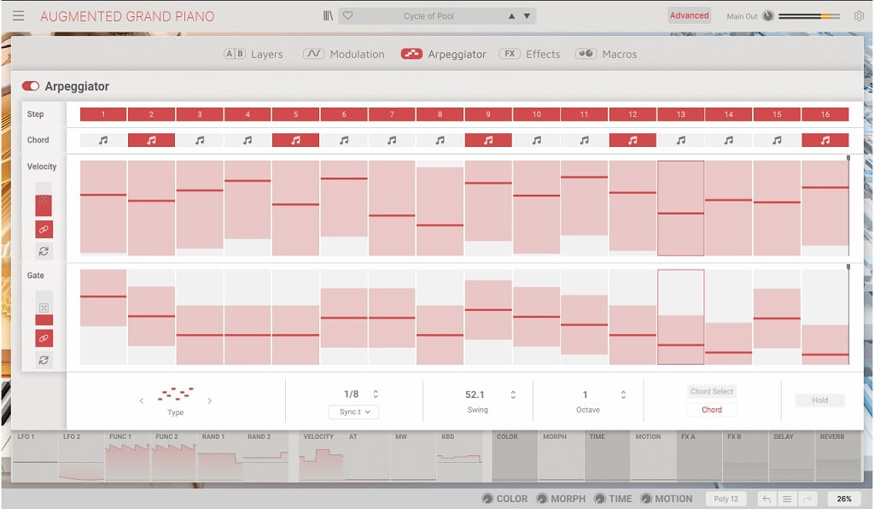Click the undo arrow icon

(767, 499)
